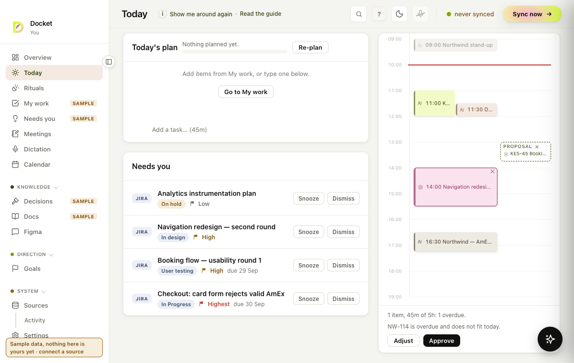Snooze Booking flow usability round 1

(309, 265)
